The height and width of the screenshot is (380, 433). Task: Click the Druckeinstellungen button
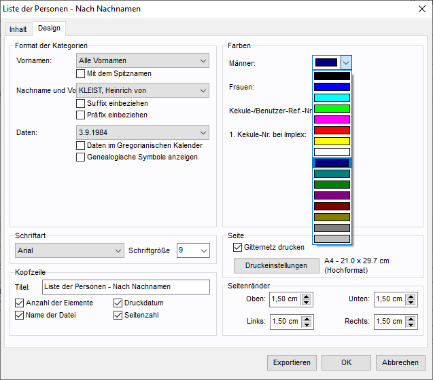[277, 265]
